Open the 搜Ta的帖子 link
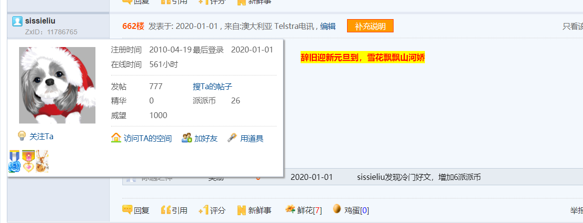583x223 pixels. [212, 87]
